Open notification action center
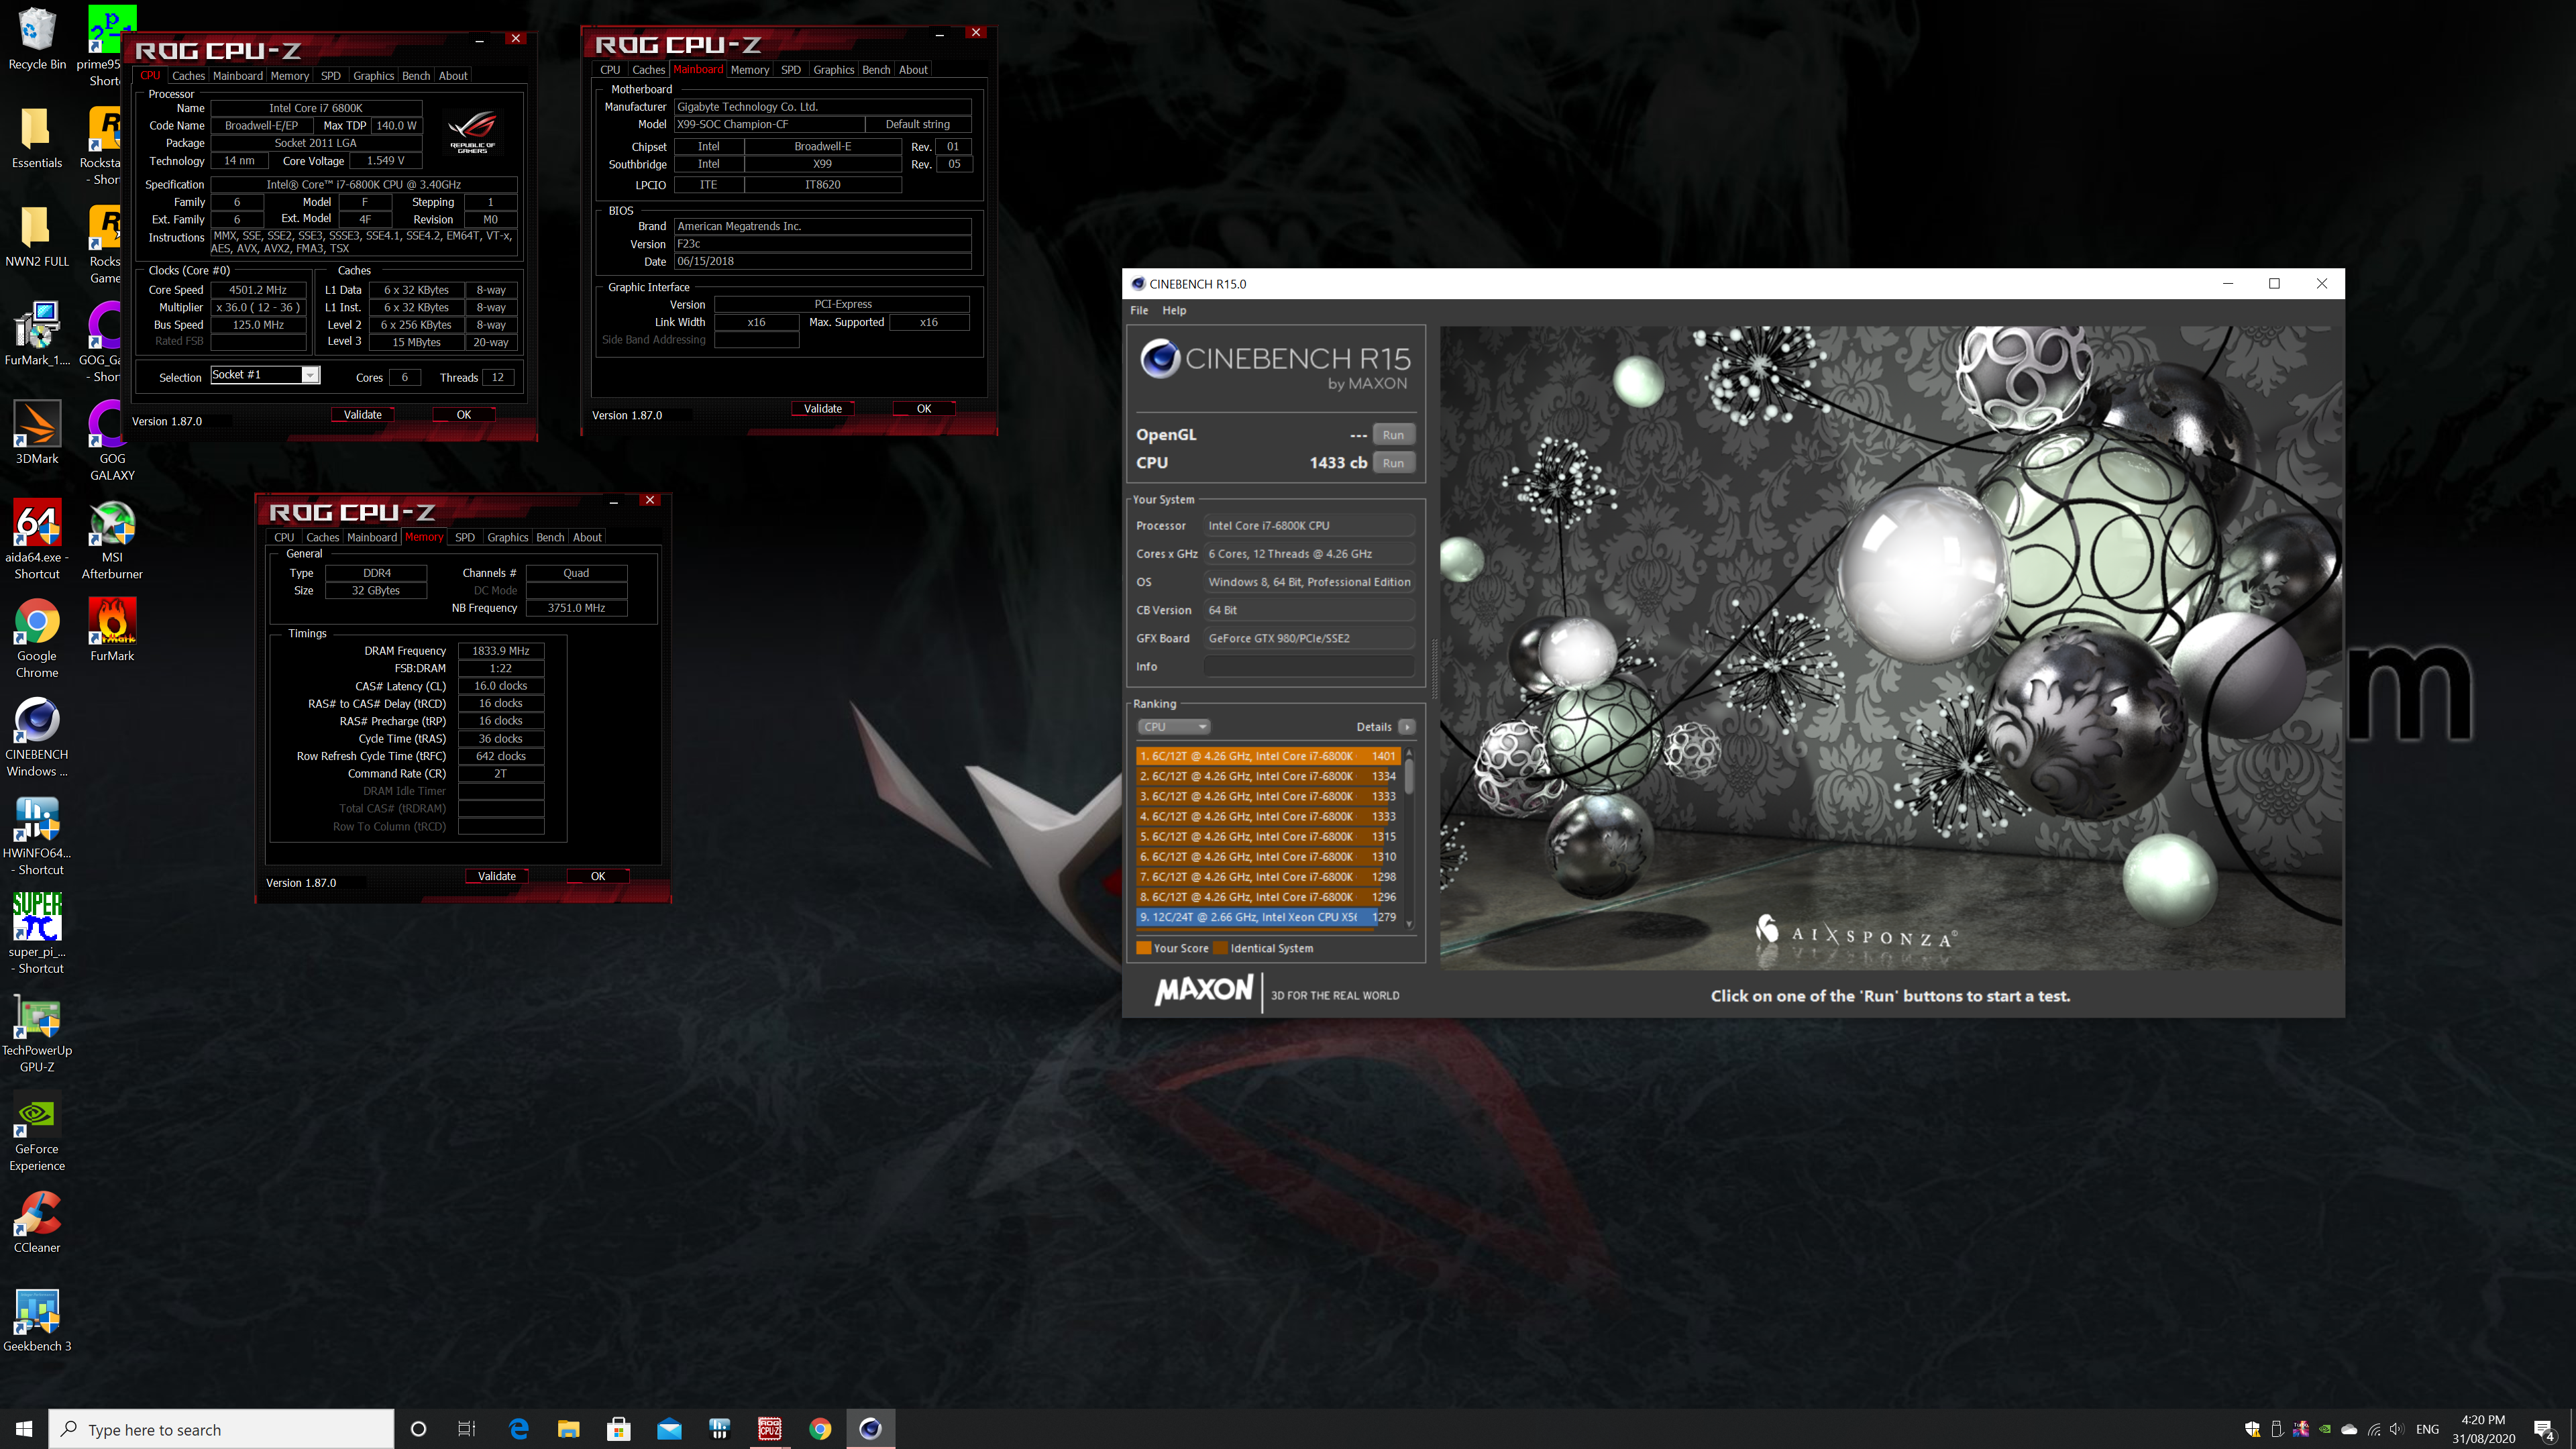This screenshot has width=2576, height=1449. pos(2544,1429)
